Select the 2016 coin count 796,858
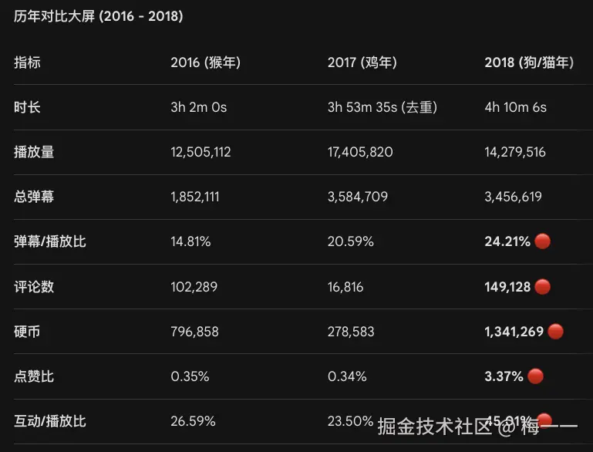 [x=194, y=332]
